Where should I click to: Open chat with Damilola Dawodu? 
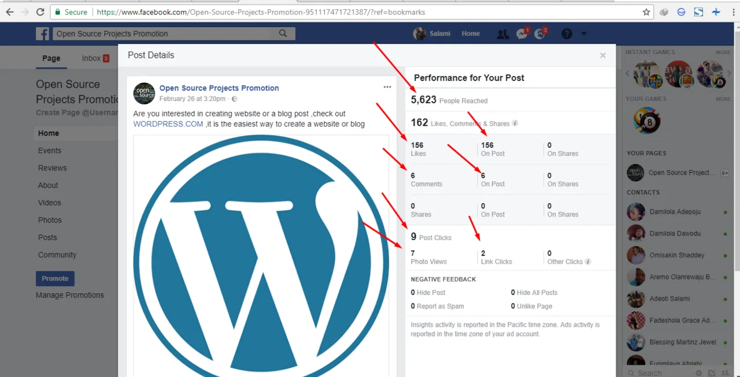[x=678, y=234]
